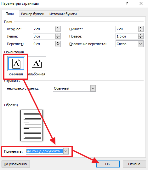Expand the несколько страниц Обычный dropdown
148x170 pixels.
click(93, 88)
